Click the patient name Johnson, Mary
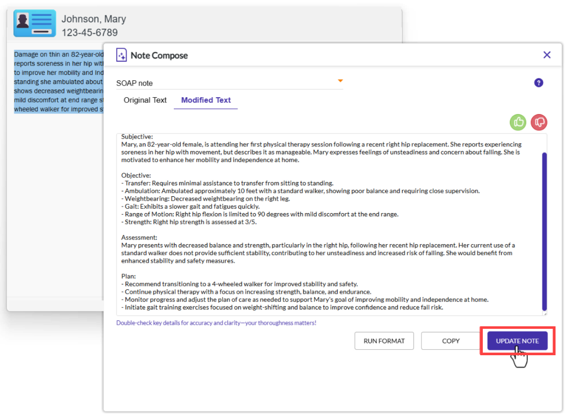Screen dimensions: 567x417 94,19
